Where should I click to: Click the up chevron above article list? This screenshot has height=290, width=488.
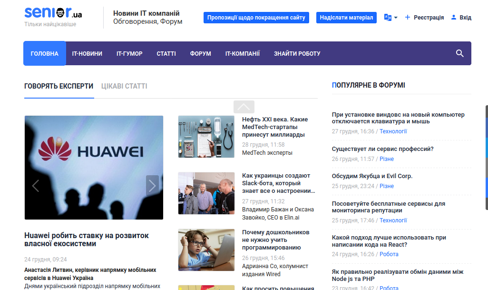pos(244,107)
